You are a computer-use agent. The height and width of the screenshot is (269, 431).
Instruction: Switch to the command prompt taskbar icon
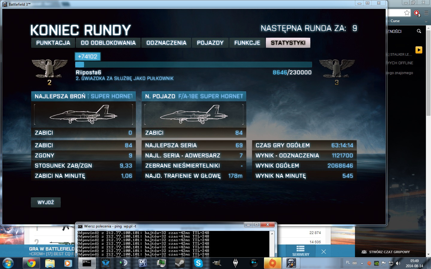click(87, 263)
